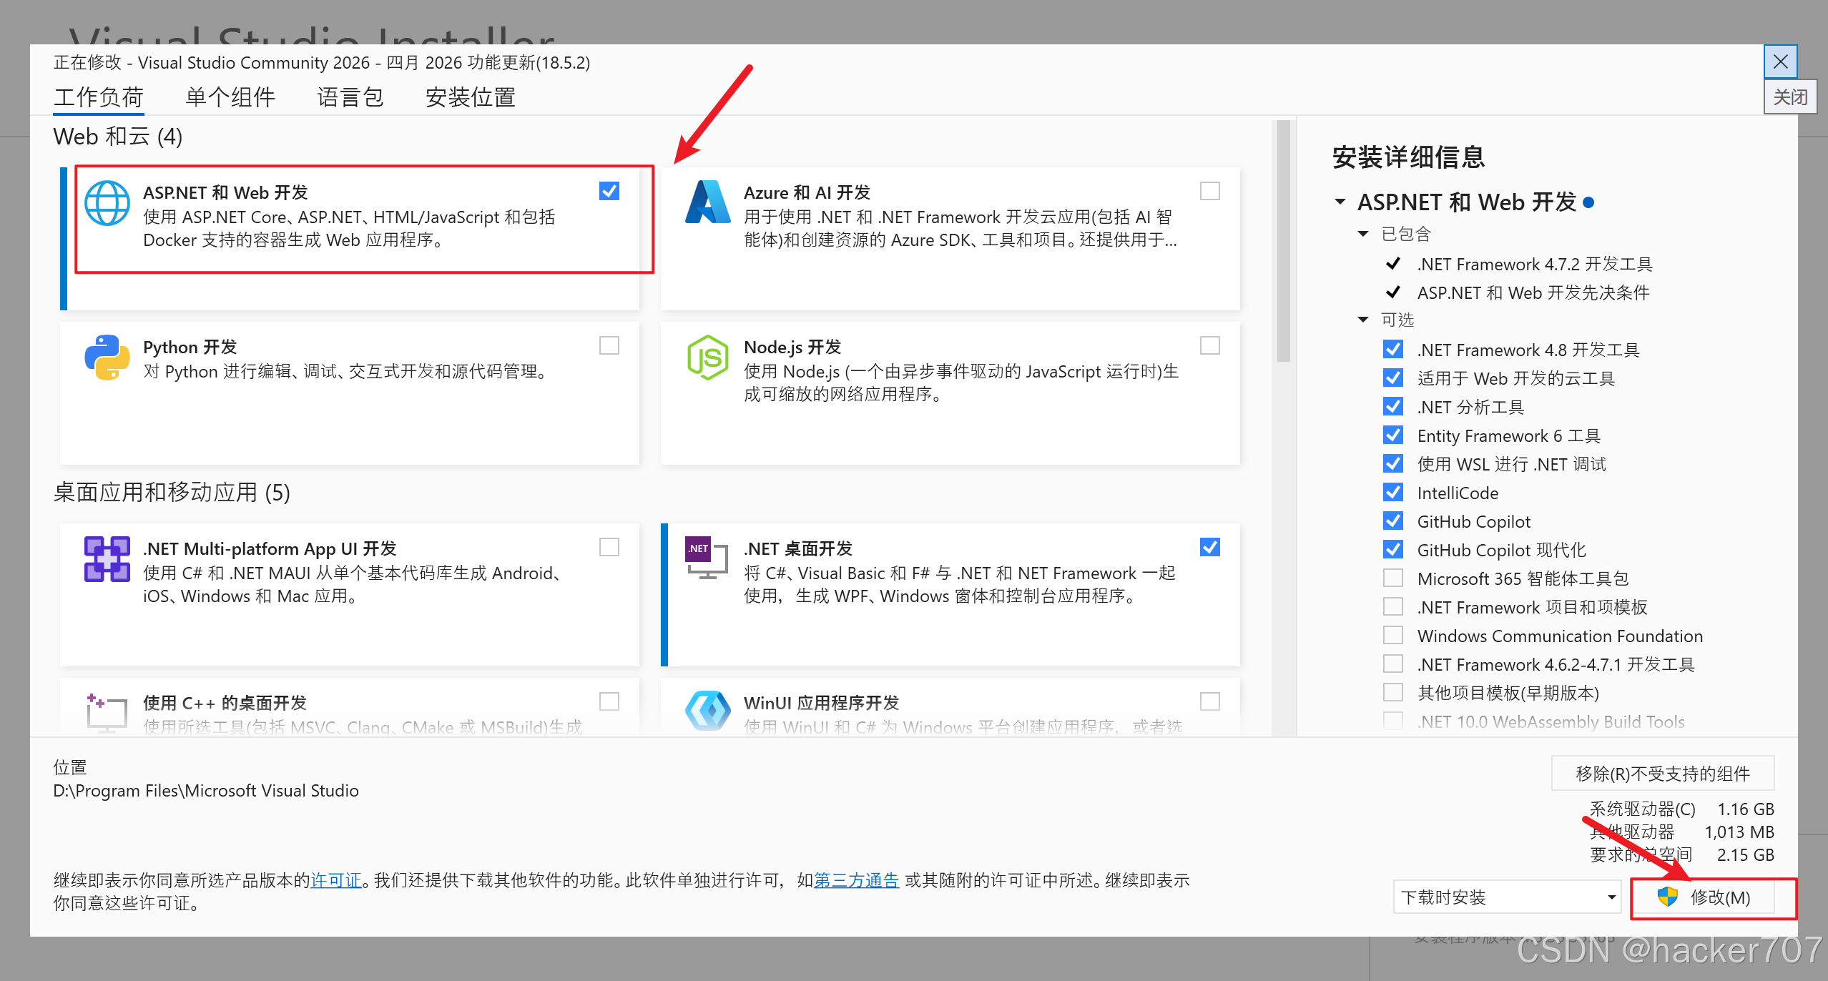Viewport: 1828px width, 981px height.
Task: Check .NET Multi-platform App UI 开发 workload
Action: pyautogui.click(x=609, y=547)
